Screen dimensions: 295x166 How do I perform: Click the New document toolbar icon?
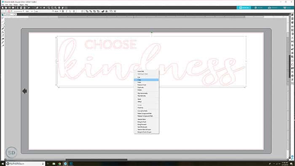tap(3, 8)
